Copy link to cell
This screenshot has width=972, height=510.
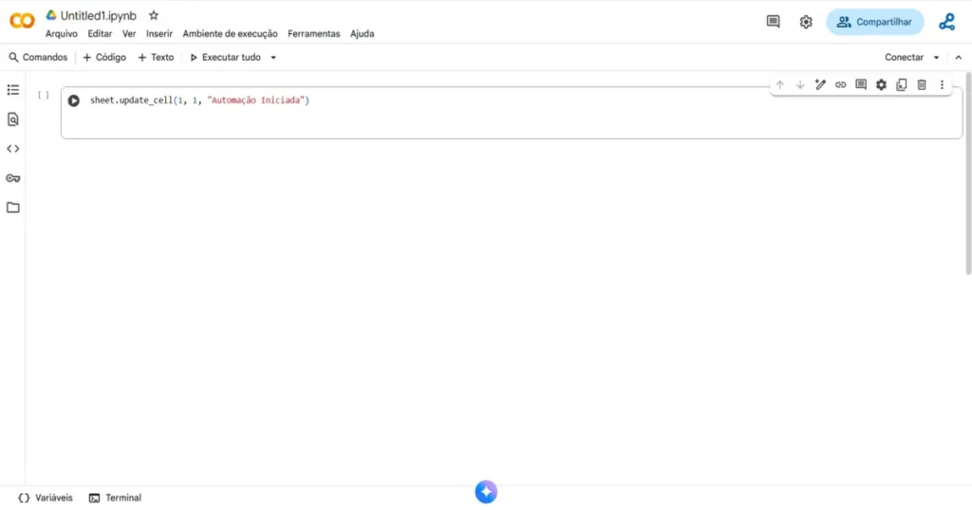point(841,84)
